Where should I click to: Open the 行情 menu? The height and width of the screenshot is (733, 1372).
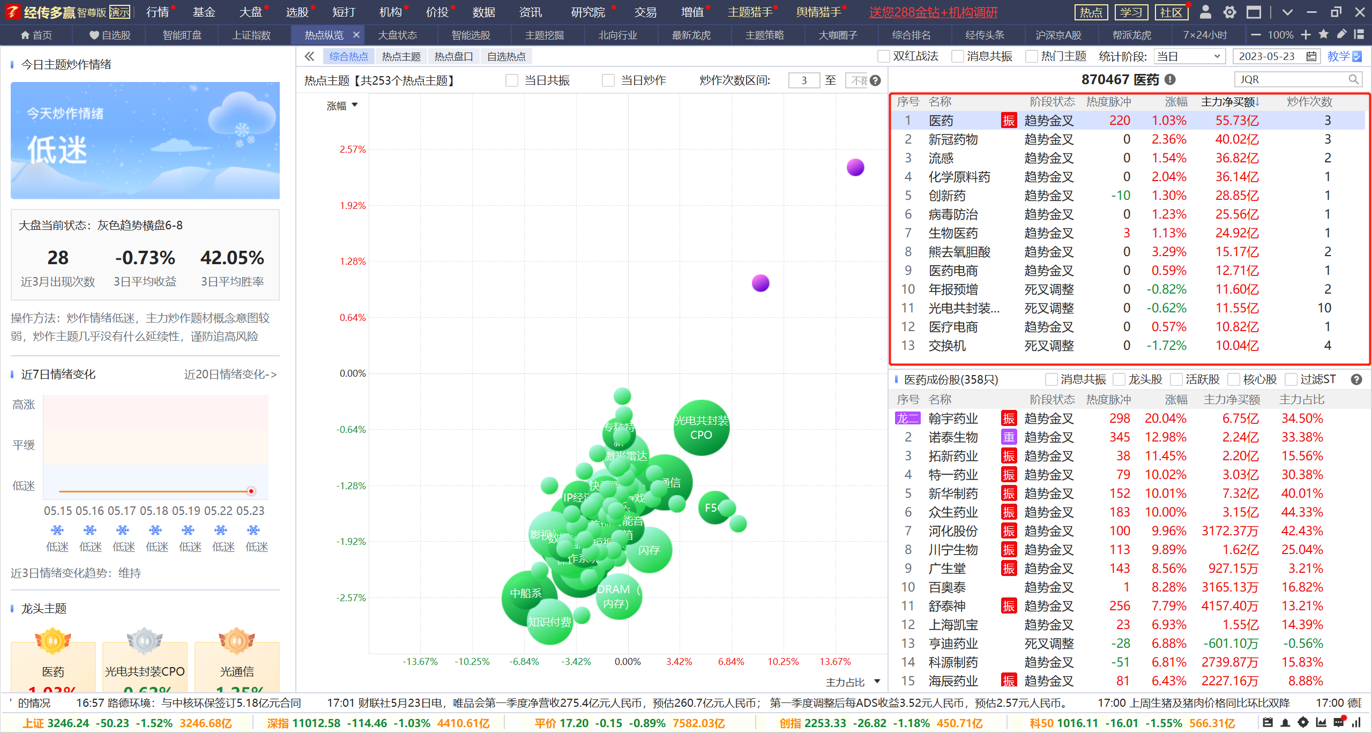tap(158, 12)
